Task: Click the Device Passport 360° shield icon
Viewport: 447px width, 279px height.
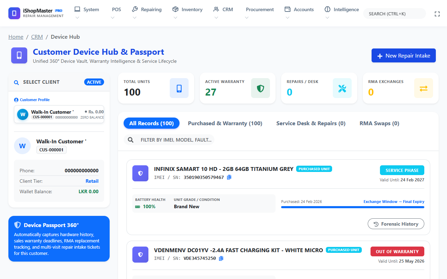Action: [x=17, y=225]
